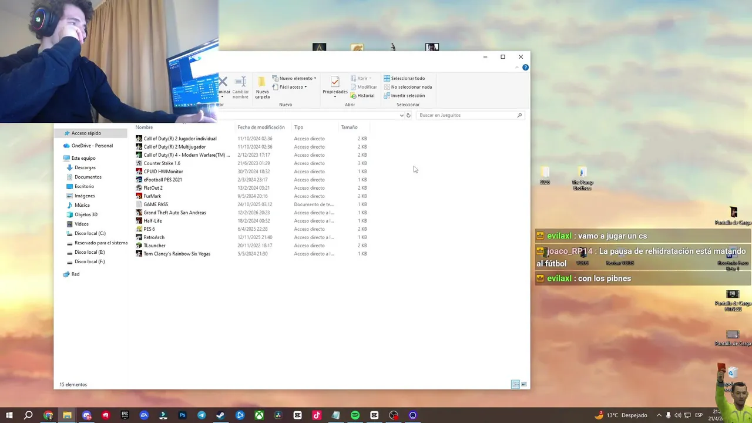The image size is (752, 423).
Task: Open Epic Games Launcher from taskbar
Action: point(125,415)
